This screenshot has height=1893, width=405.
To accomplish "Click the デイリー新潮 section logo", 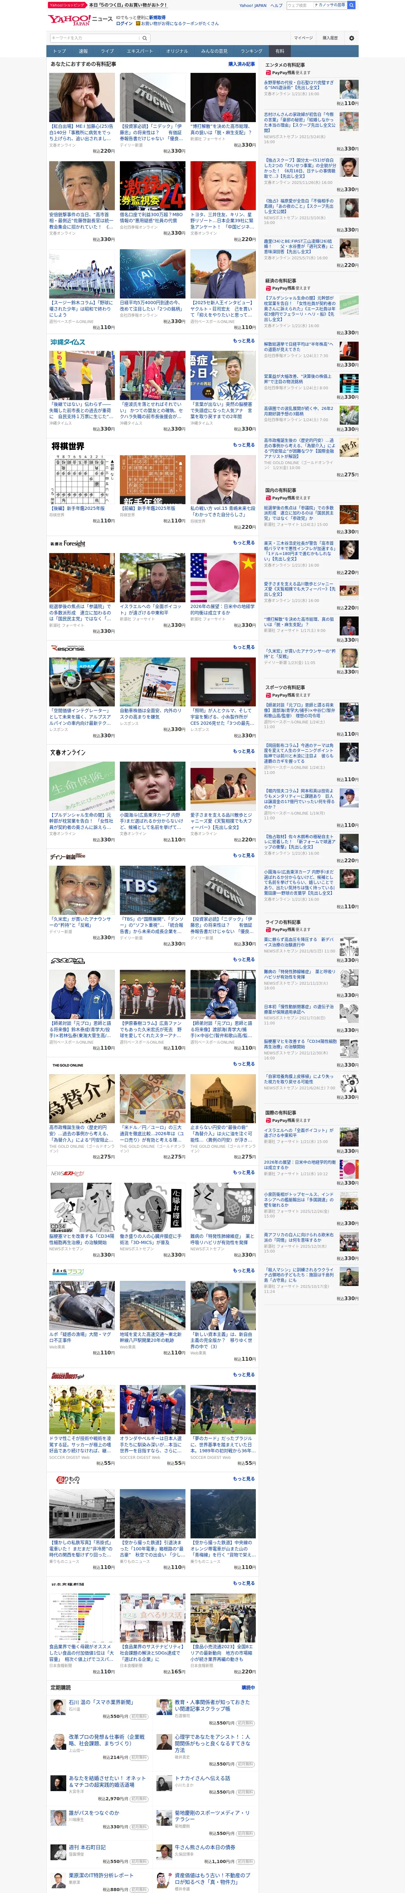I will point(67,856).
